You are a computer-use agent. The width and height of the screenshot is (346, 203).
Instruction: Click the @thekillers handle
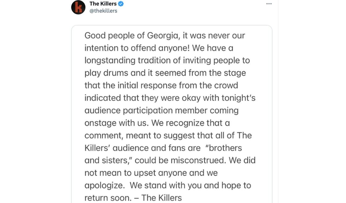(x=104, y=11)
